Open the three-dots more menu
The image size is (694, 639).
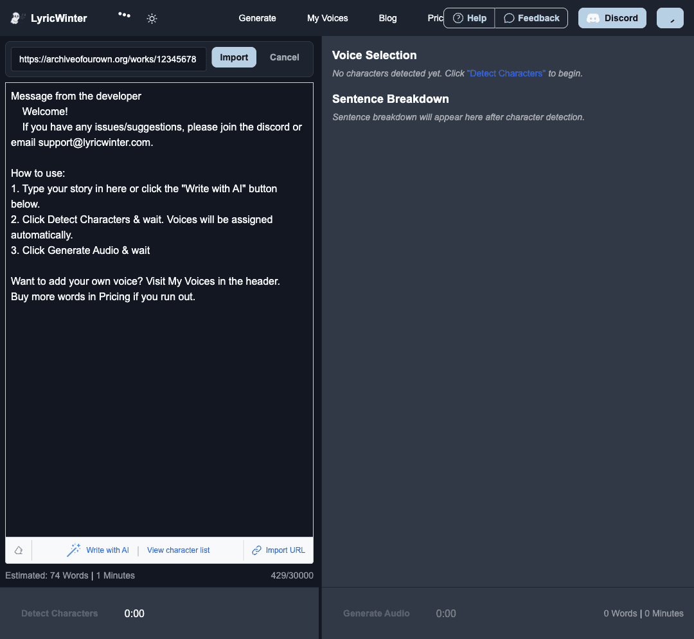click(x=125, y=15)
